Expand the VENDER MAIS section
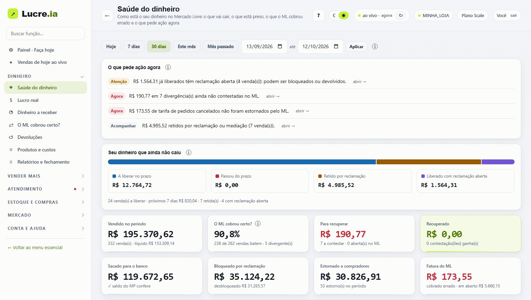The image size is (531, 300). (46, 176)
